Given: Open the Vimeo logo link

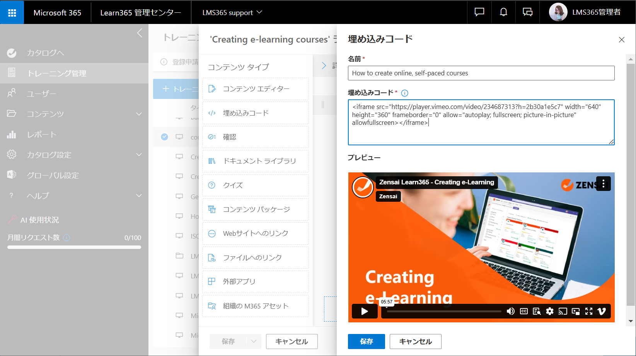Looking at the screenshot, I should tap(602, 311).
